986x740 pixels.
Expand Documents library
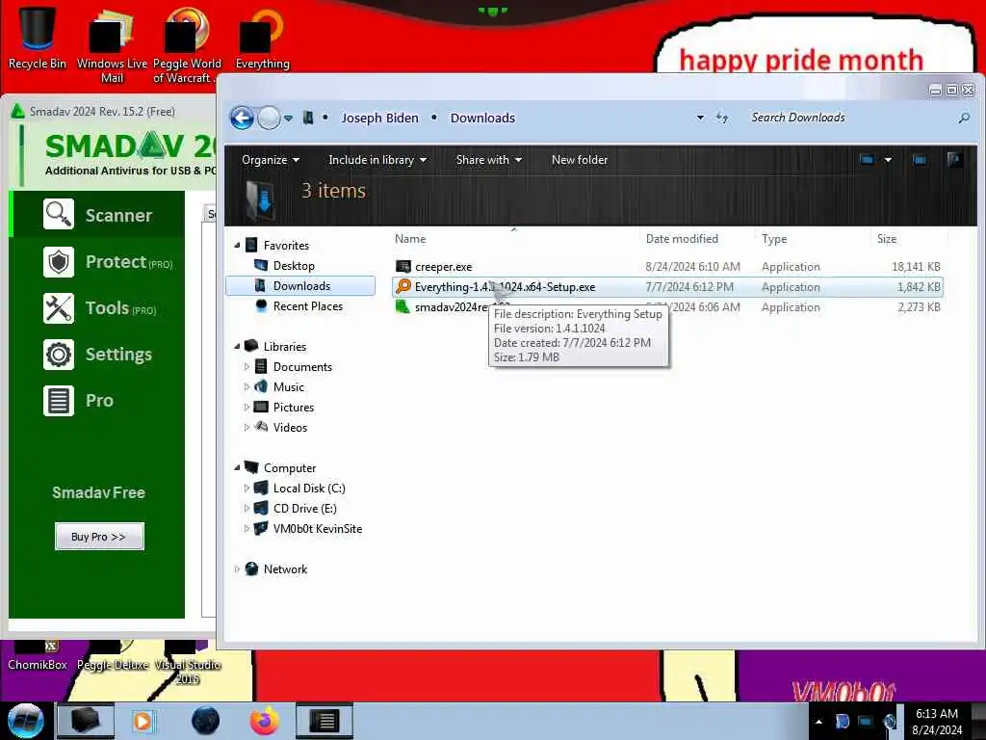[x=246, y=366]
